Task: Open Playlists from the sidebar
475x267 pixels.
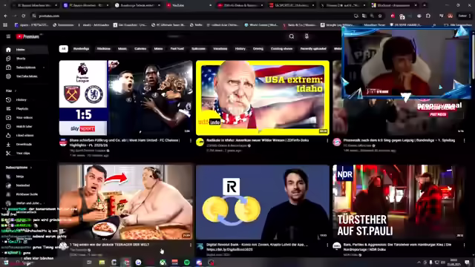Action: tap(25, 109)
